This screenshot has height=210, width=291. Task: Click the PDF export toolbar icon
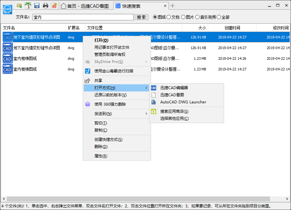pyautogui.click(x=54, y=5)
